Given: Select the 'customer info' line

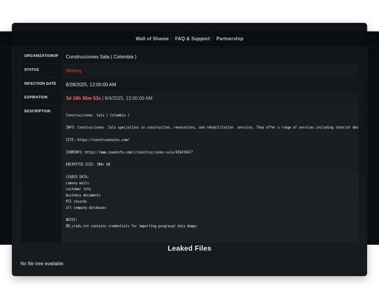Looking at the screenshot, I should click(x=78, y=189).
